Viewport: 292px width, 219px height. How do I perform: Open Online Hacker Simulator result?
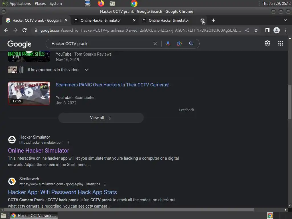pos(38,151)
